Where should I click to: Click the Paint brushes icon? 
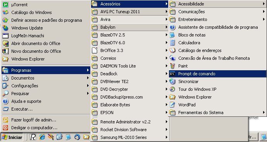tap(172, 66)
